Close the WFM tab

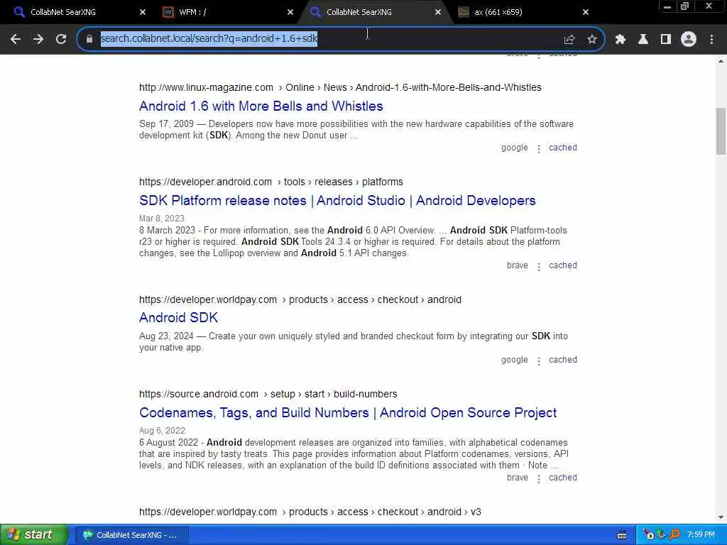click(x=290, y=12)
